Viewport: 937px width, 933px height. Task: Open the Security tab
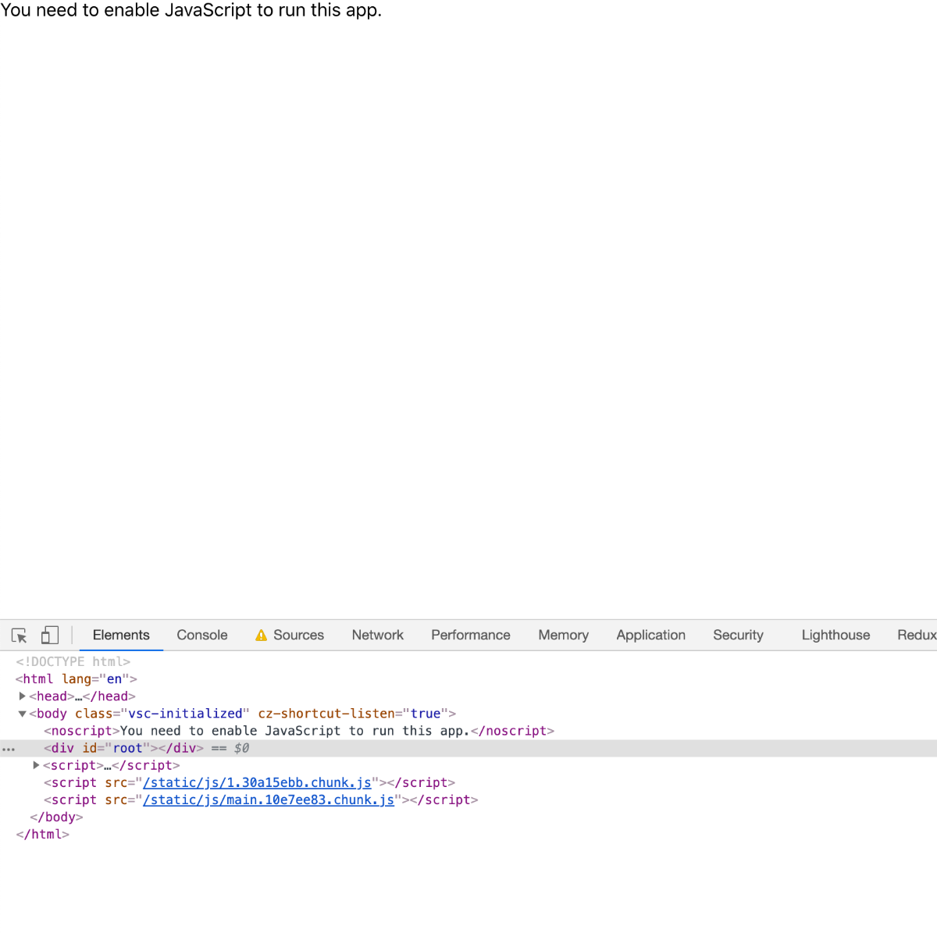click(x=739, y=636)
